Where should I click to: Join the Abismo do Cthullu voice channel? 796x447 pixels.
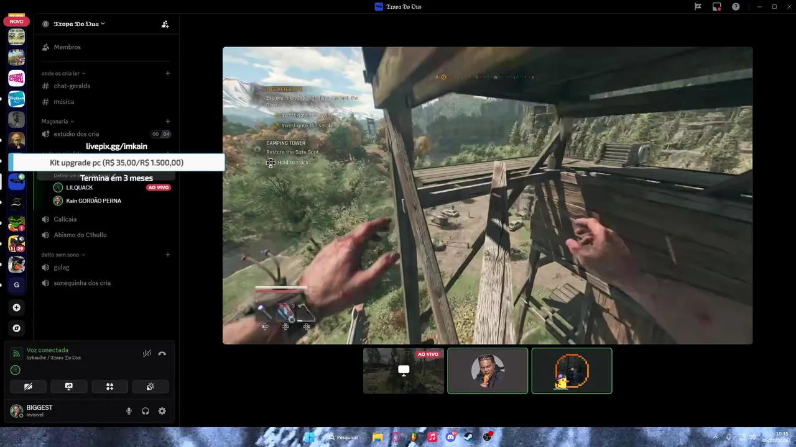(106, 235)
